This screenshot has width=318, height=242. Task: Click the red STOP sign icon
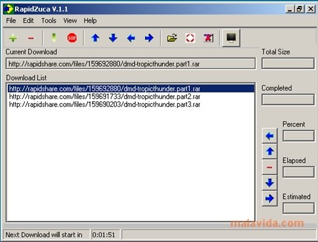pos(72,38)
